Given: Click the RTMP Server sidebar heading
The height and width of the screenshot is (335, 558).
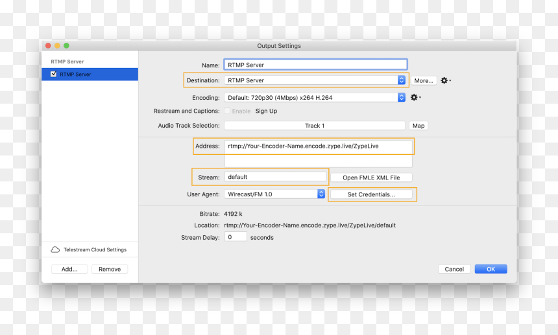Looking at the screenshot, I should click(67, 62).
